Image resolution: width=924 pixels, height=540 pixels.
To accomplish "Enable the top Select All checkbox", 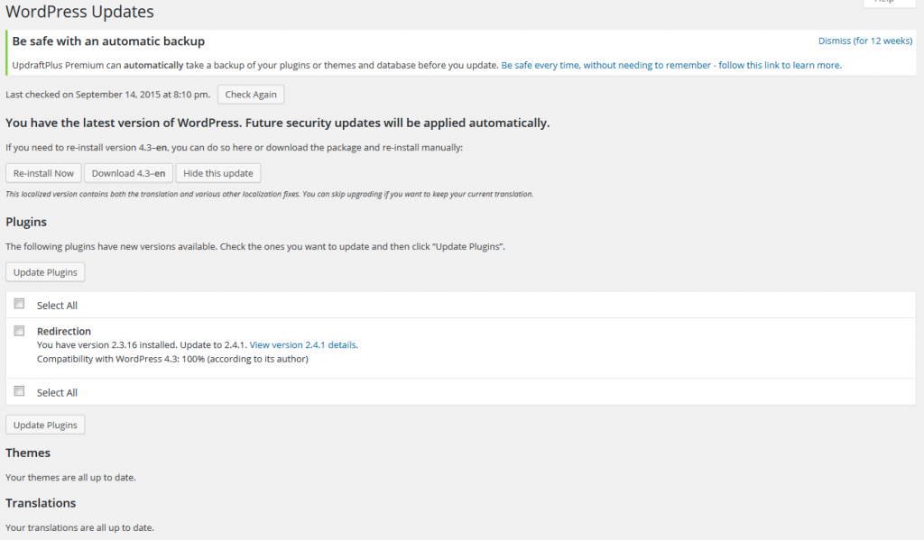I will click(19, 304).
